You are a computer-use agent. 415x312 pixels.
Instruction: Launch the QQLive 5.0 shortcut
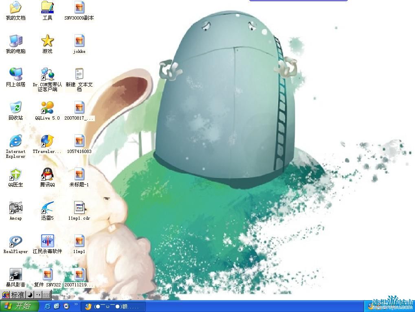[47, 111]
